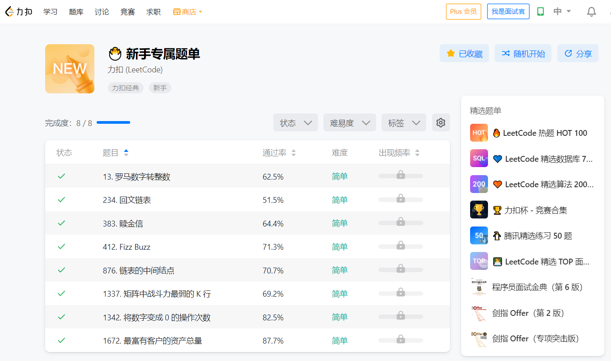This screenshot has height=361, width=611.
Task: Click the LeetCode 力扣 logo
Action: click(x=19, y=12)
